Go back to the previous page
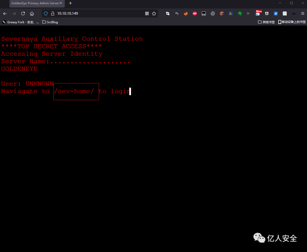Viewport: 307px width, 252px height. [5, 14]
